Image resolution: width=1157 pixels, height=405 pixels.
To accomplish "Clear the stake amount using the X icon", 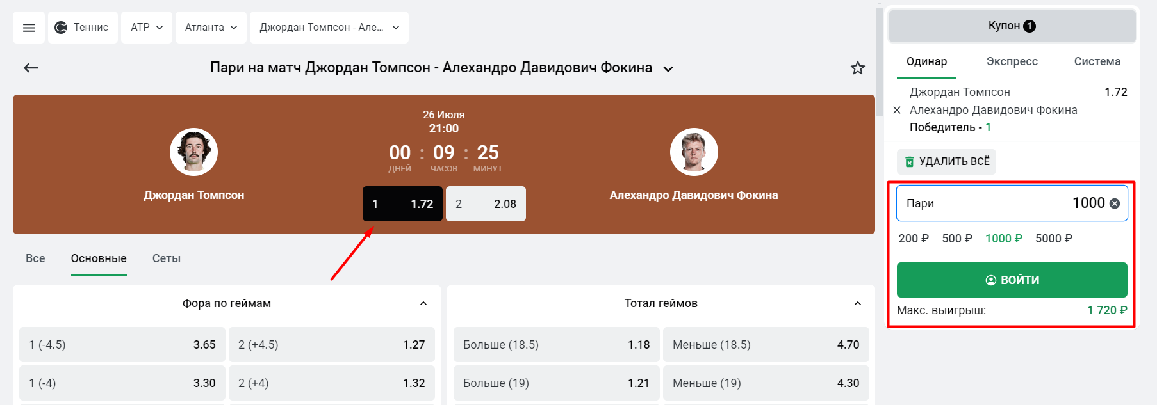I will coord(1115,203).
